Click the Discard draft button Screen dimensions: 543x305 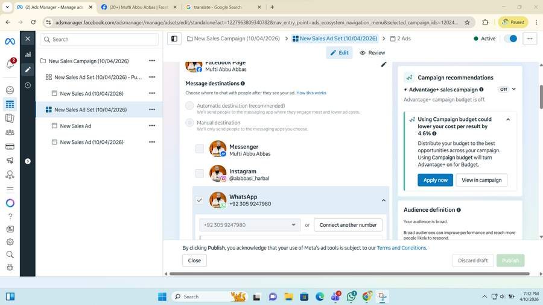tap(472, 260)
